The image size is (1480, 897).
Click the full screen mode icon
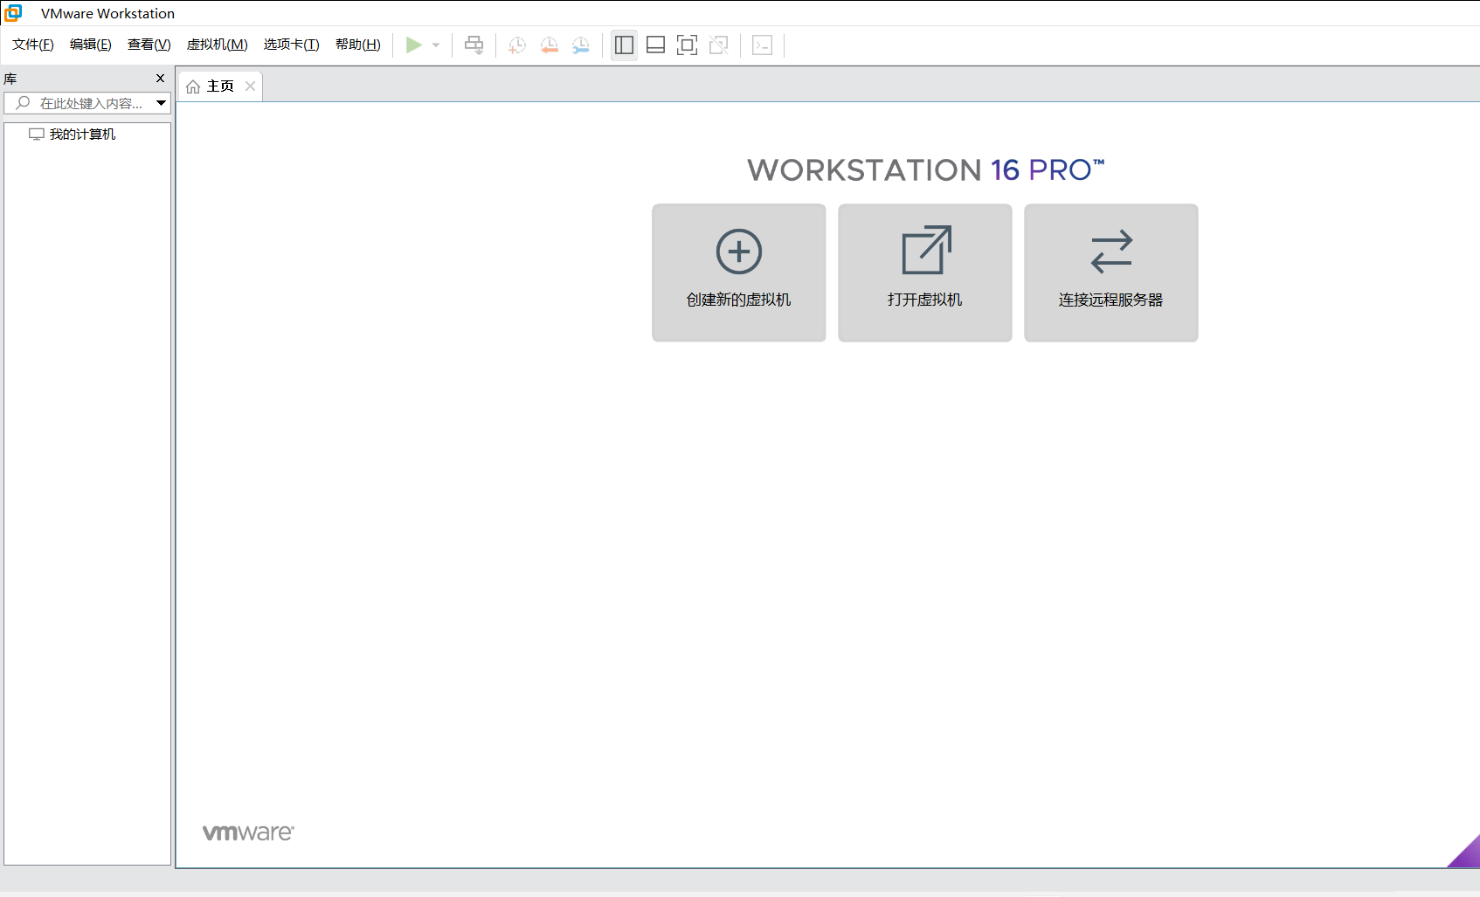(688, 45)
